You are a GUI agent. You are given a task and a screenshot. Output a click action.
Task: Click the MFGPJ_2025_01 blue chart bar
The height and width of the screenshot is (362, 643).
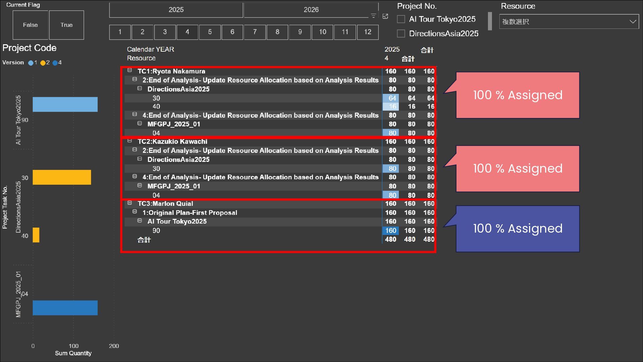pyautogui.click(x=65, y=308)
